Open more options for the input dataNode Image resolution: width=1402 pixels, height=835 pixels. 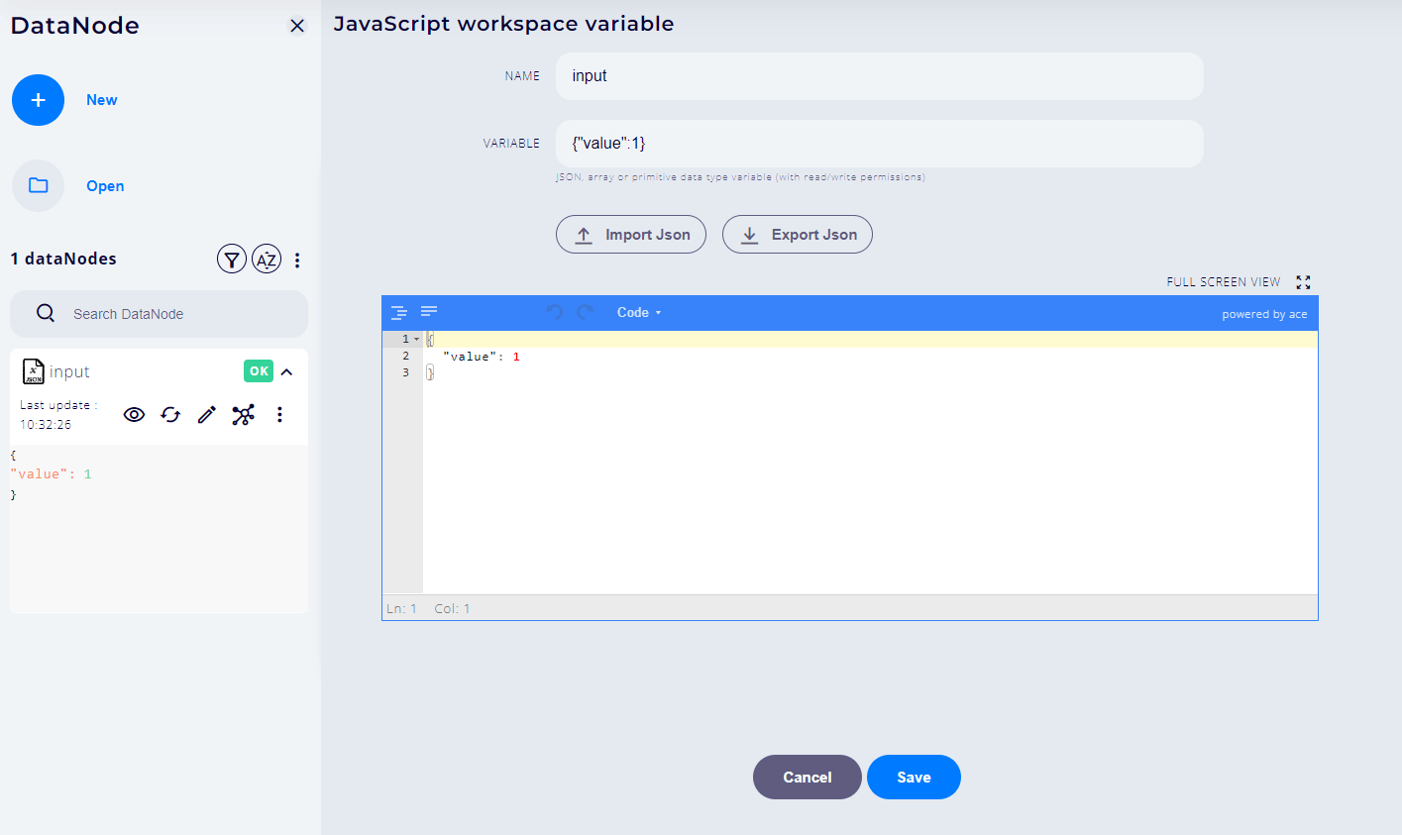point(279,415)
